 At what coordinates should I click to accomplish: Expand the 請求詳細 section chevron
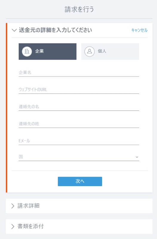tap(13, 206)
